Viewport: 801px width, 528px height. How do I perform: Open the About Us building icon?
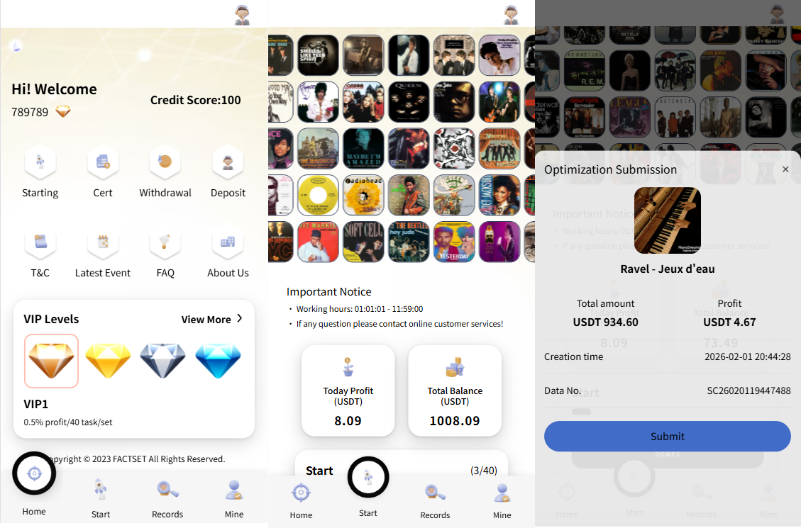pyautogui.click(x=228, y=242)
